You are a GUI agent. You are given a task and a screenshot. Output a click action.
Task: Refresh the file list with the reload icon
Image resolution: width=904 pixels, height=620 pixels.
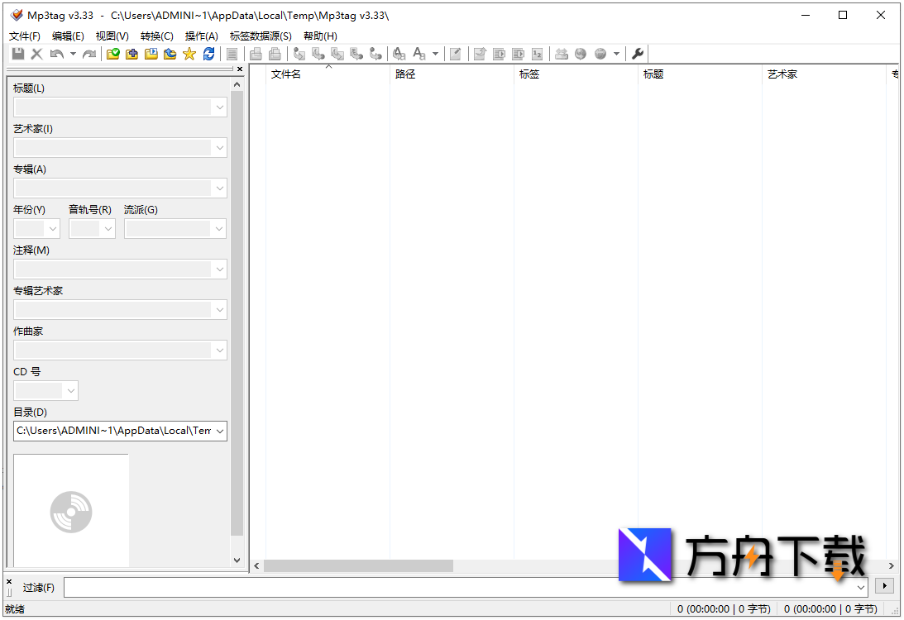click(208, 54)
